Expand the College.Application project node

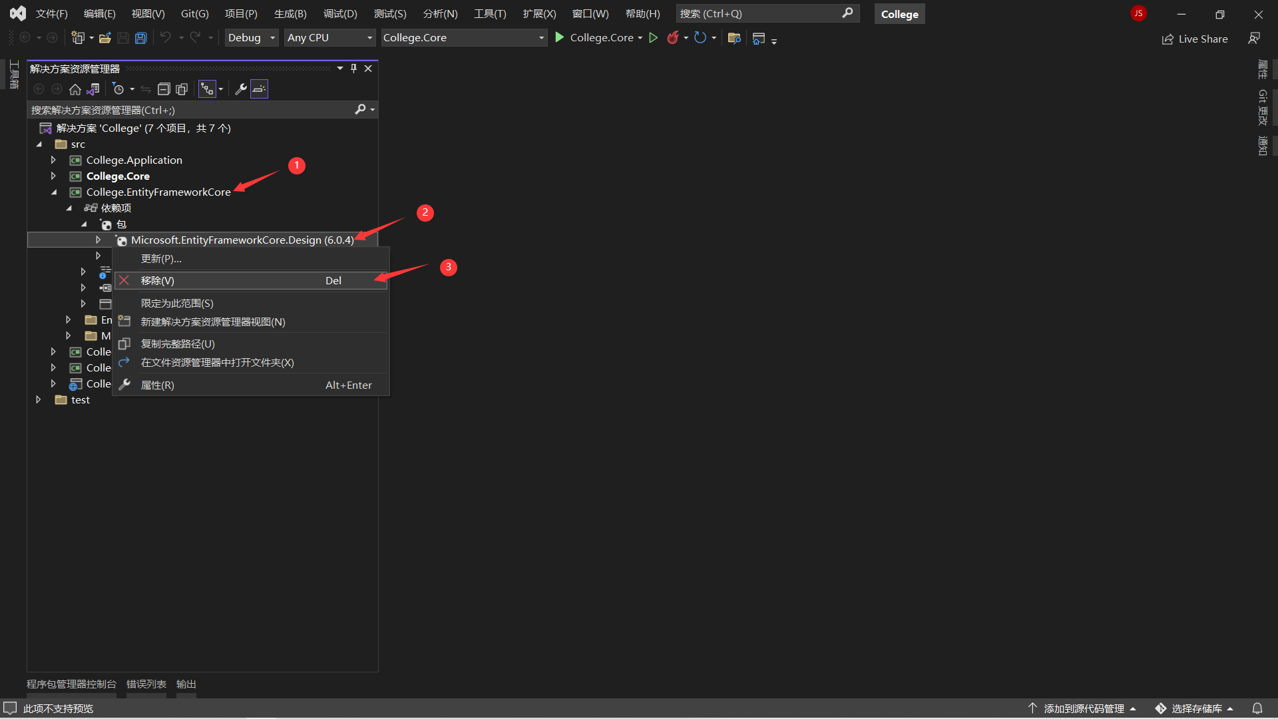click(54, 160)
